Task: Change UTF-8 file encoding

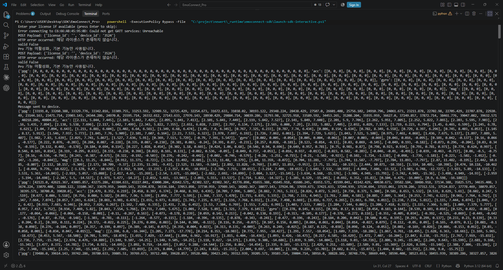Action: click(x=417, y=266)
